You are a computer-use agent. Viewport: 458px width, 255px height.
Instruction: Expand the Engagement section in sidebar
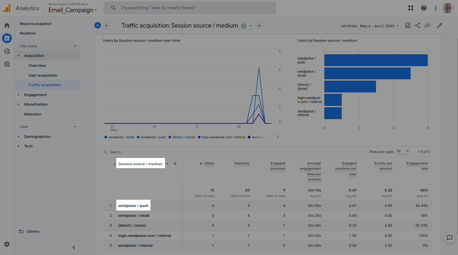(x=35, y=95)
